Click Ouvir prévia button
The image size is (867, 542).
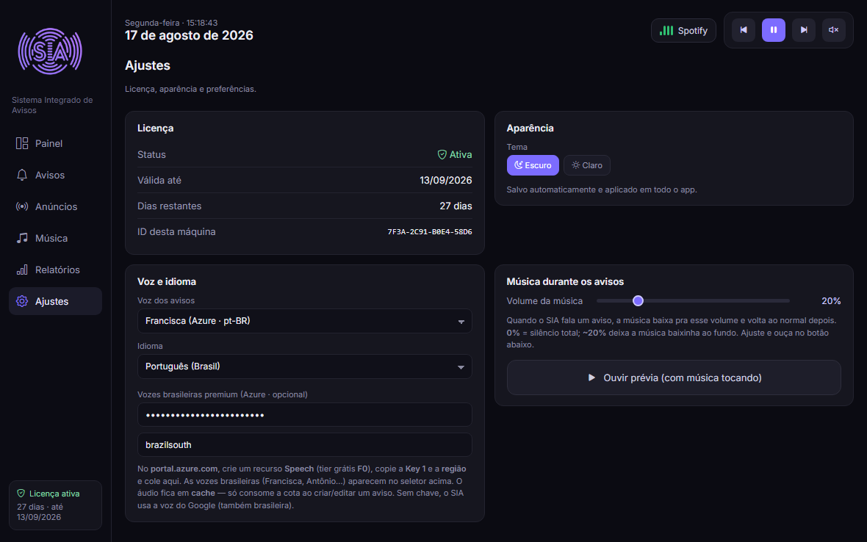[x=674, y=378]
